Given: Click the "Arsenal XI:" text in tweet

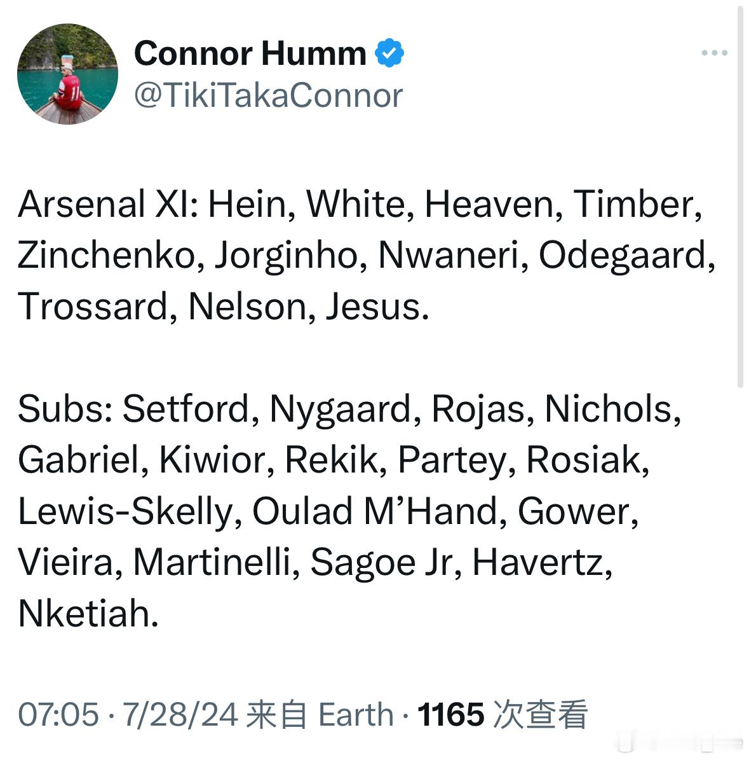Looking at the screenshot, I should (108, 204).
